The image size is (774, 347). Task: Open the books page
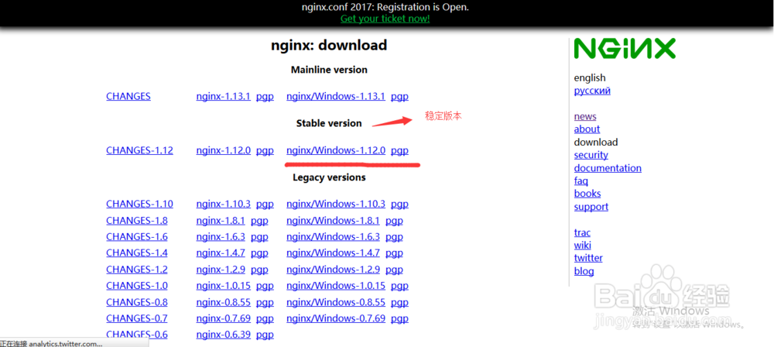pos(587,194)
